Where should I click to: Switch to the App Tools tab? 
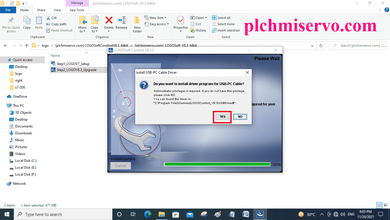77,10
